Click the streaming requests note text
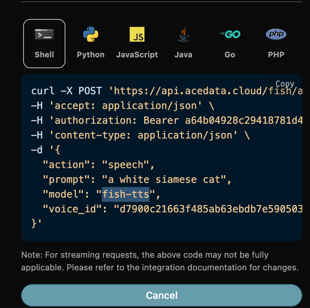This screenshot has width=310, height=308. click(160, 261)
